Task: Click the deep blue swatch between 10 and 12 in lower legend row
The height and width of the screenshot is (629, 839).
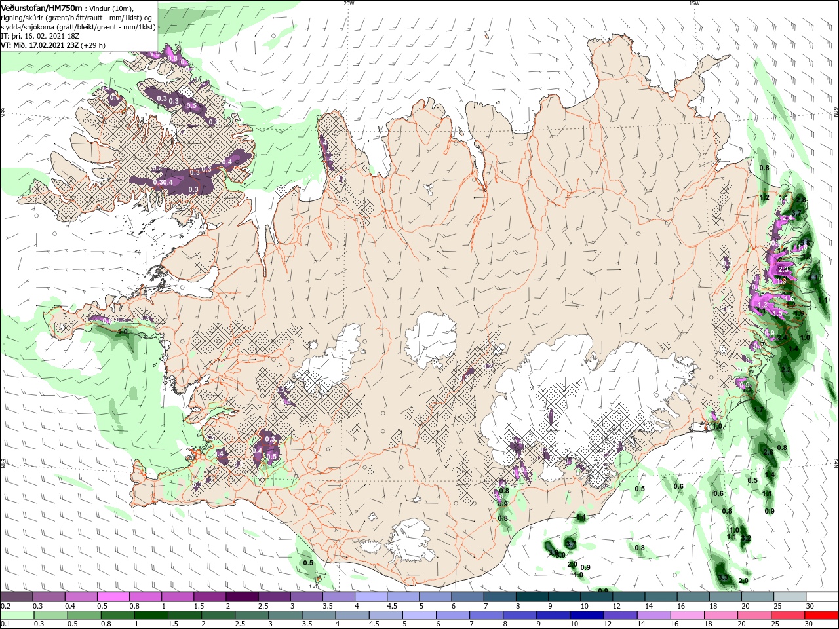Action: (585, 615)
